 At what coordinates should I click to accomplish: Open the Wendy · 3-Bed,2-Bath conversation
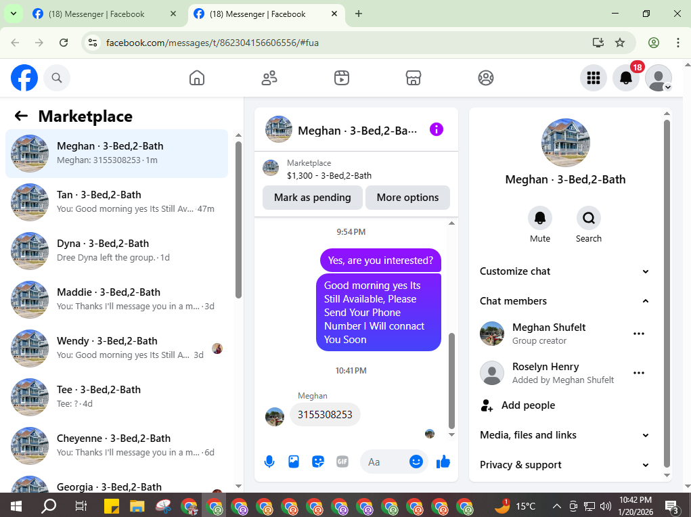(x=116, y=349)
